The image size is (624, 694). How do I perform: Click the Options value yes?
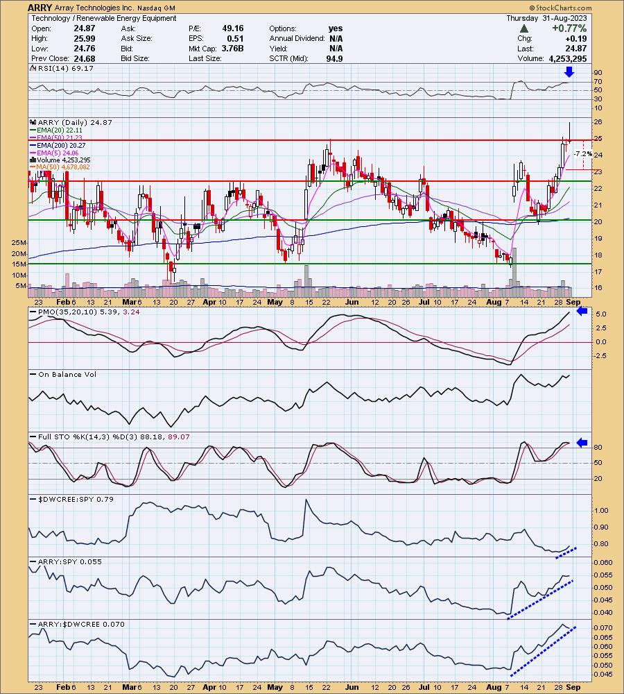336,28
